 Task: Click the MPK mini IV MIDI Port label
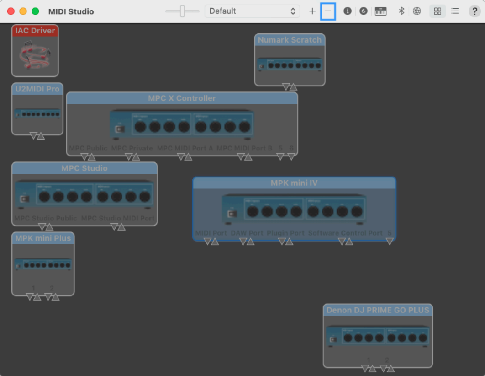point(211,233)
